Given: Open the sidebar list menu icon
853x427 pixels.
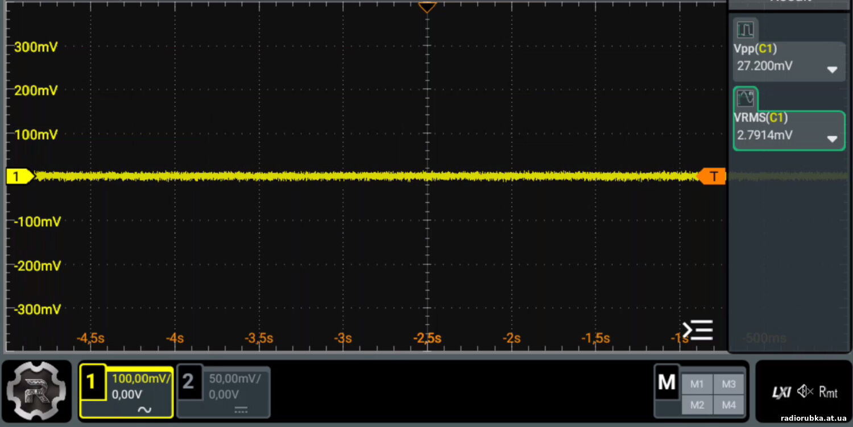Looking at the screenshot, I should point(698,330).
